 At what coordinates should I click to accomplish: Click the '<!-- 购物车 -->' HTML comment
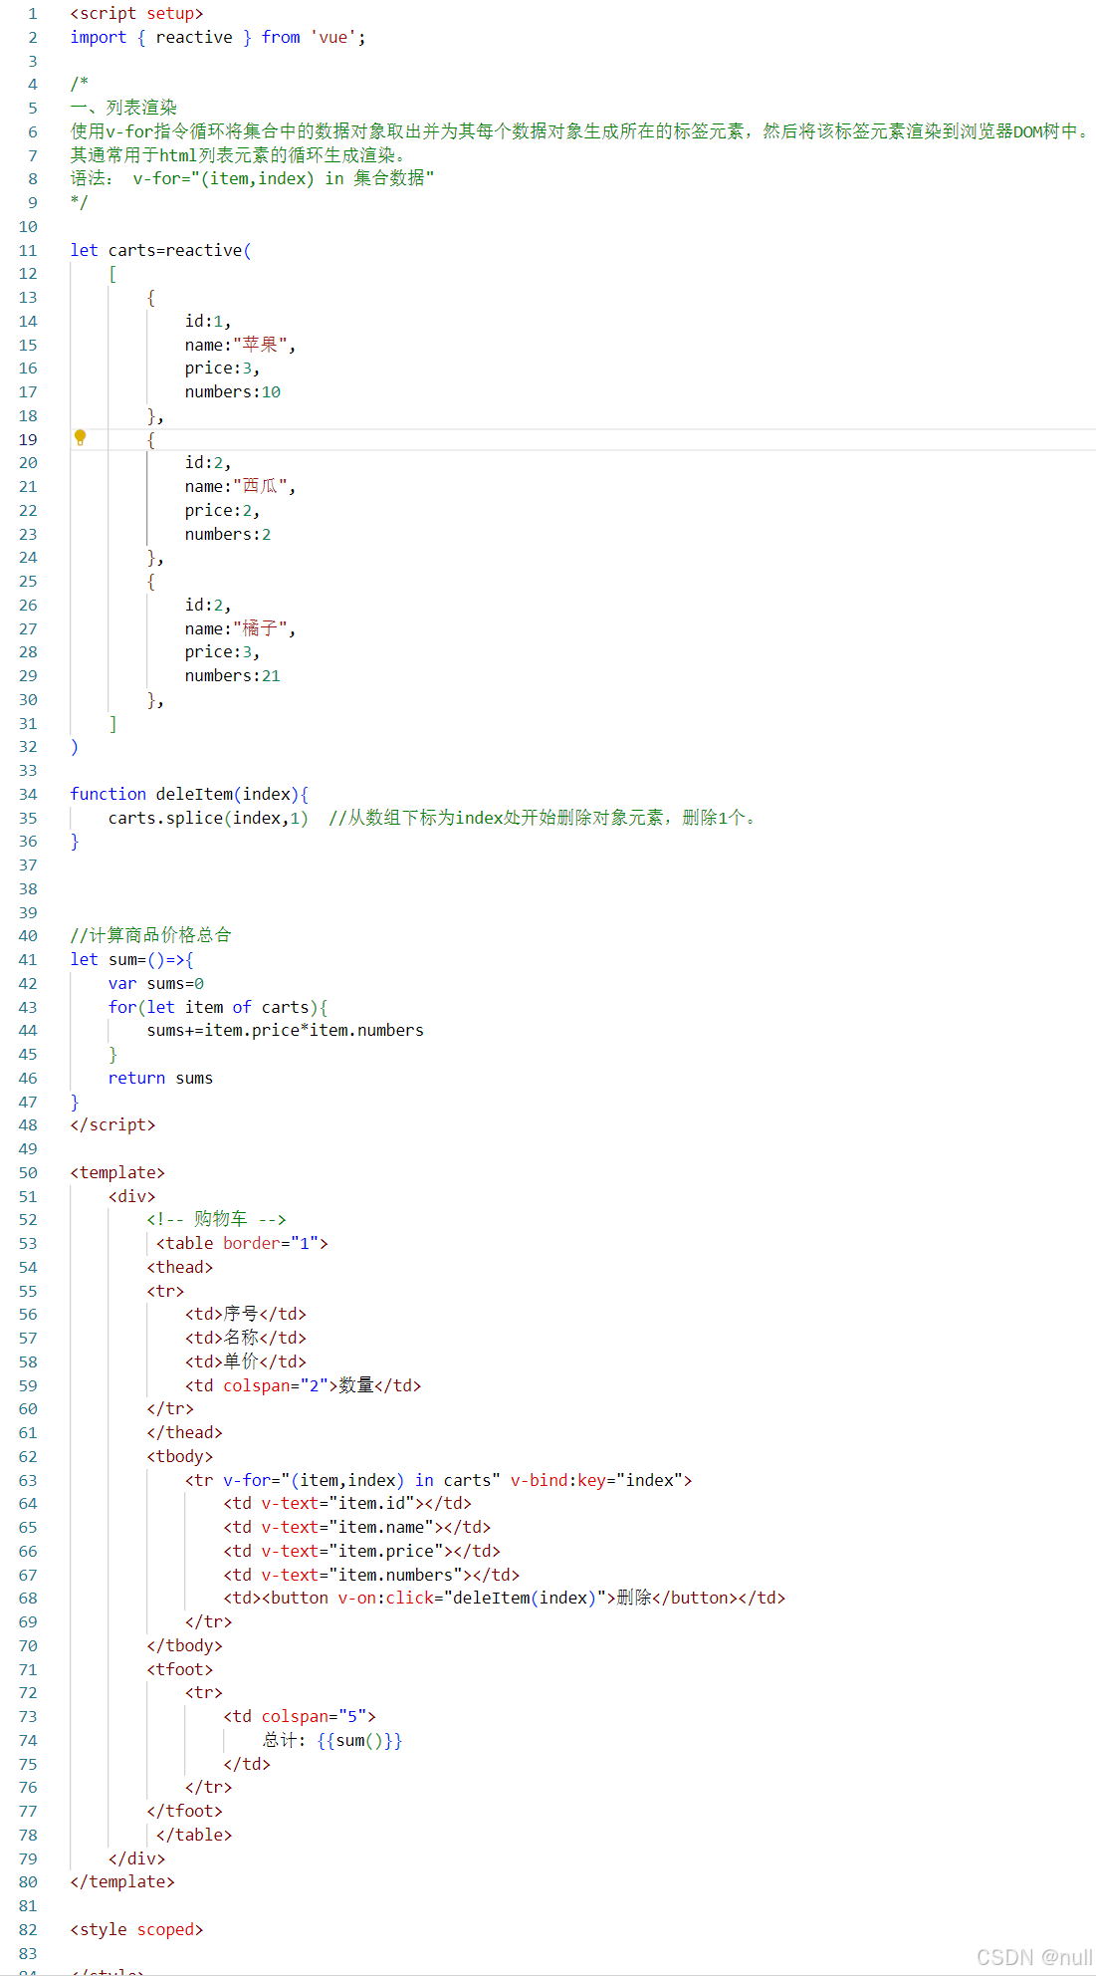click(x=216, y=1219)
